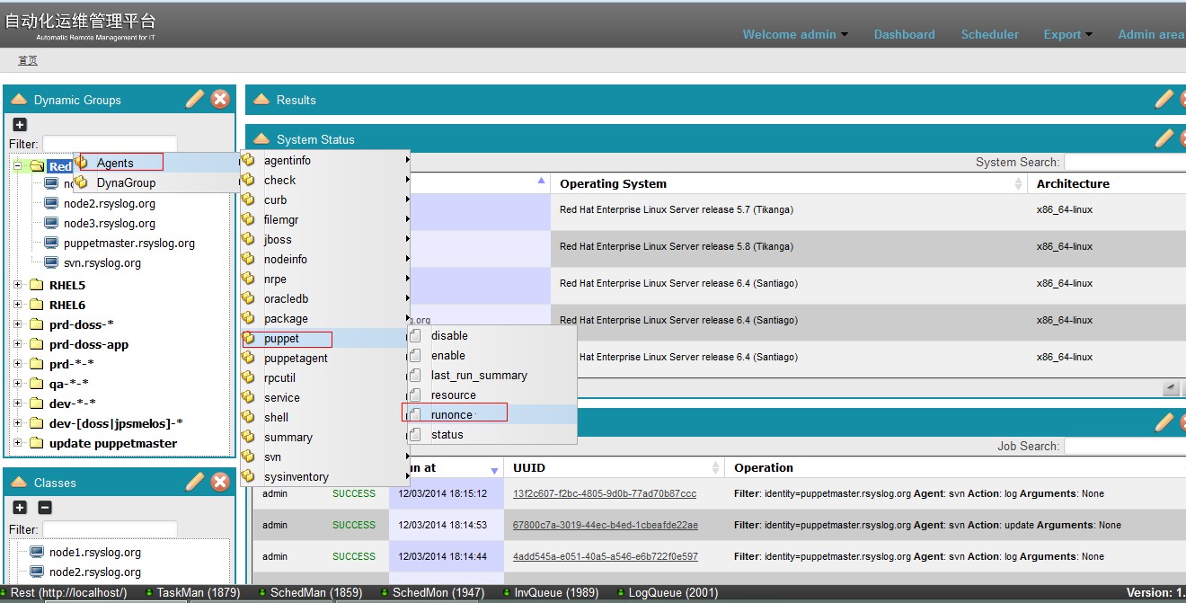Open the Scheduler page
The image size is (1186, 603).
[989, 34]
